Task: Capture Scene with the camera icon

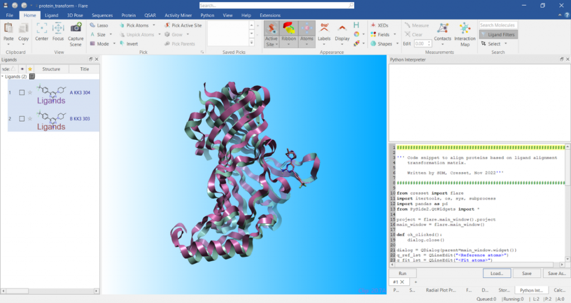Action: [x=76, y=28]
